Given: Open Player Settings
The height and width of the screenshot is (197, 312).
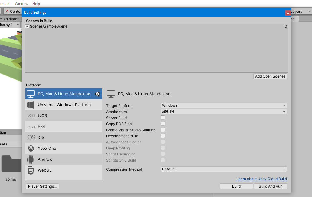Looking at the screenshot, I should click(x=42, y=186).
